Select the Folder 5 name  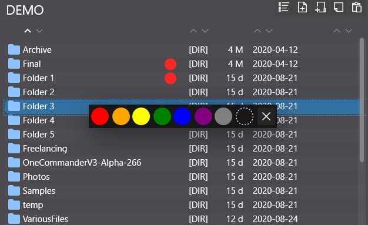pos(38,134)
